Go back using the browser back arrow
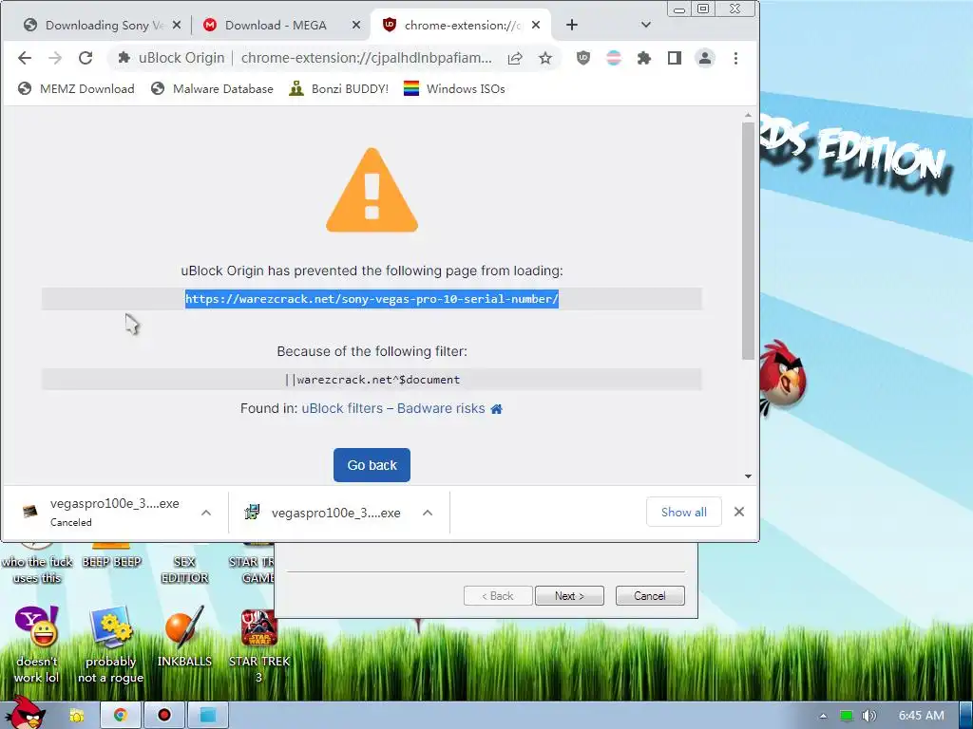 pyautogui.click(x=24, y=58)
